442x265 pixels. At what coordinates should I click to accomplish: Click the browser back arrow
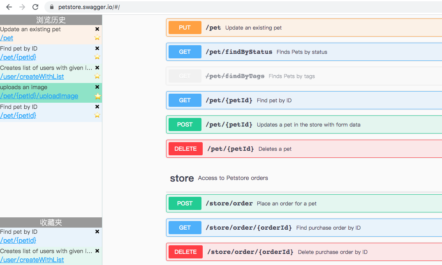point(8,7)
